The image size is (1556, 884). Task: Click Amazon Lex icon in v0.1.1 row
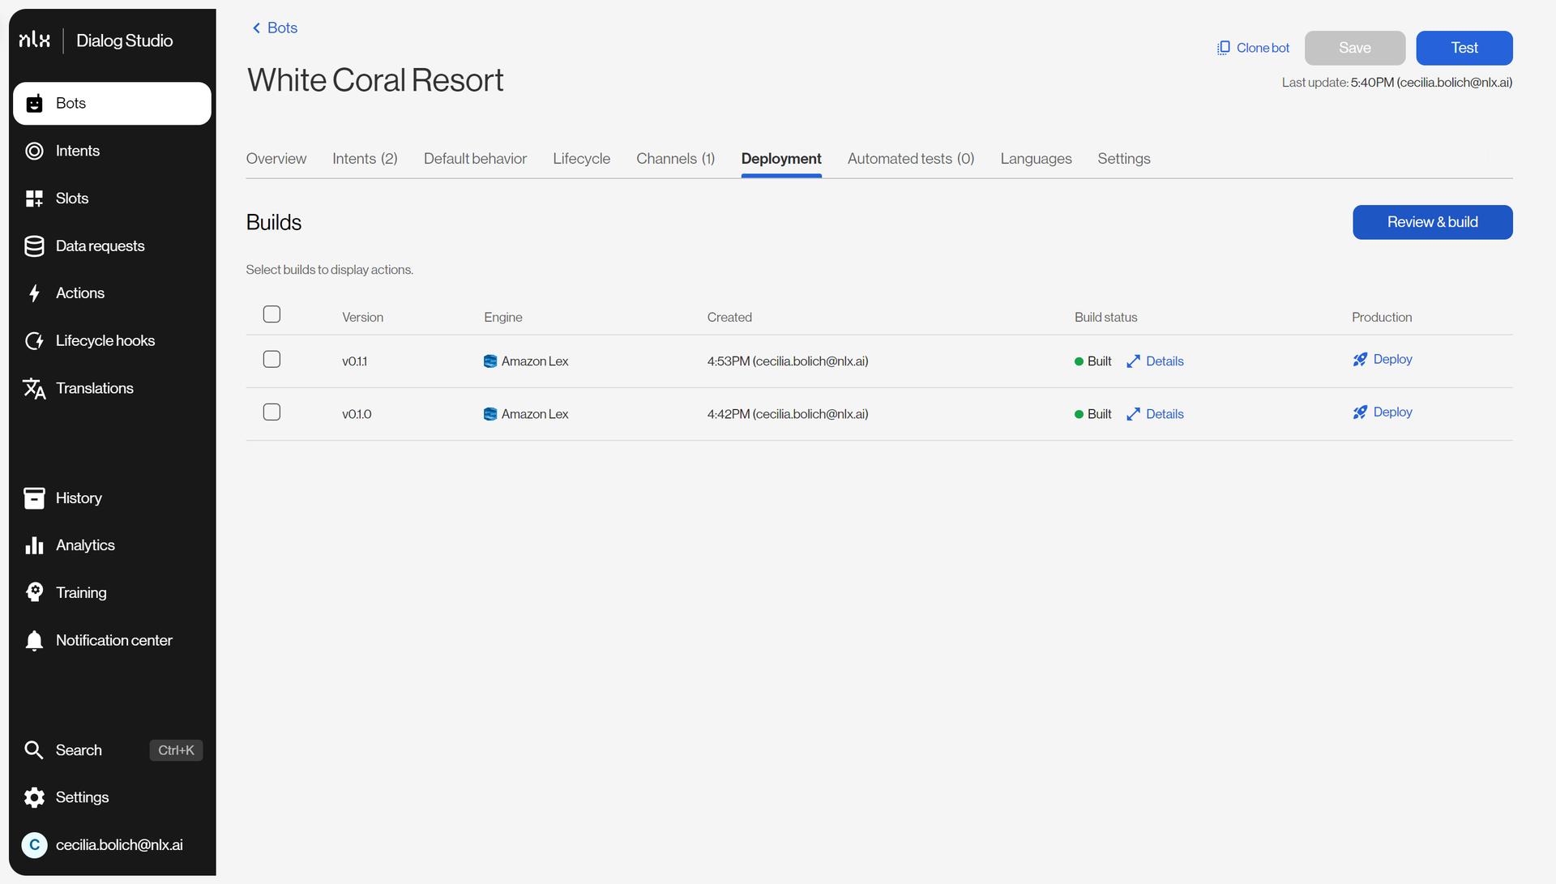point(490,361)
